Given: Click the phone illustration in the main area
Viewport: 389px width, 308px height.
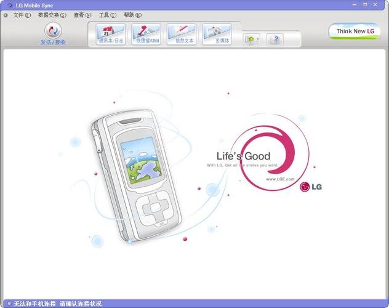Looking at the screenshot, I should 136,176.
